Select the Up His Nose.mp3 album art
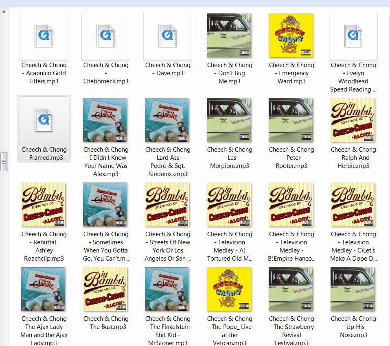Screen dimensions: 390x346 [x=353, y=289]
